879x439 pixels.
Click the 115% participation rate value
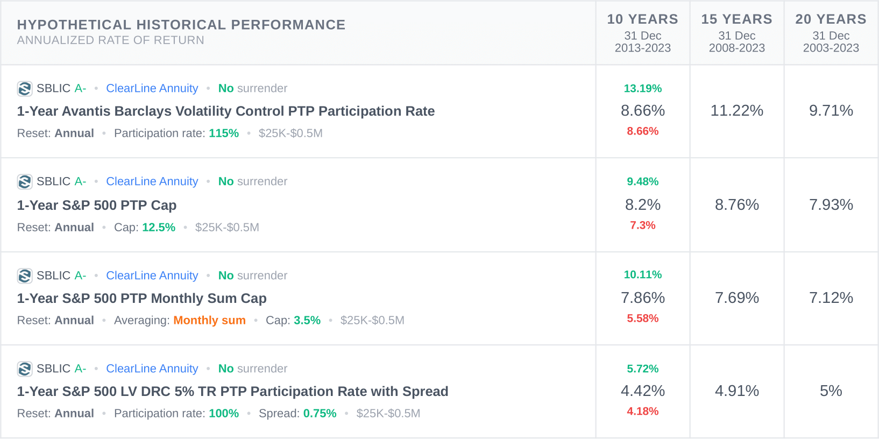pos(224,133)
